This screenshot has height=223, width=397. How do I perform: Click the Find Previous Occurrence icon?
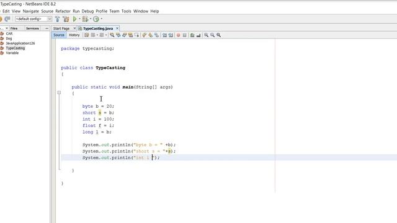[118, 35]
